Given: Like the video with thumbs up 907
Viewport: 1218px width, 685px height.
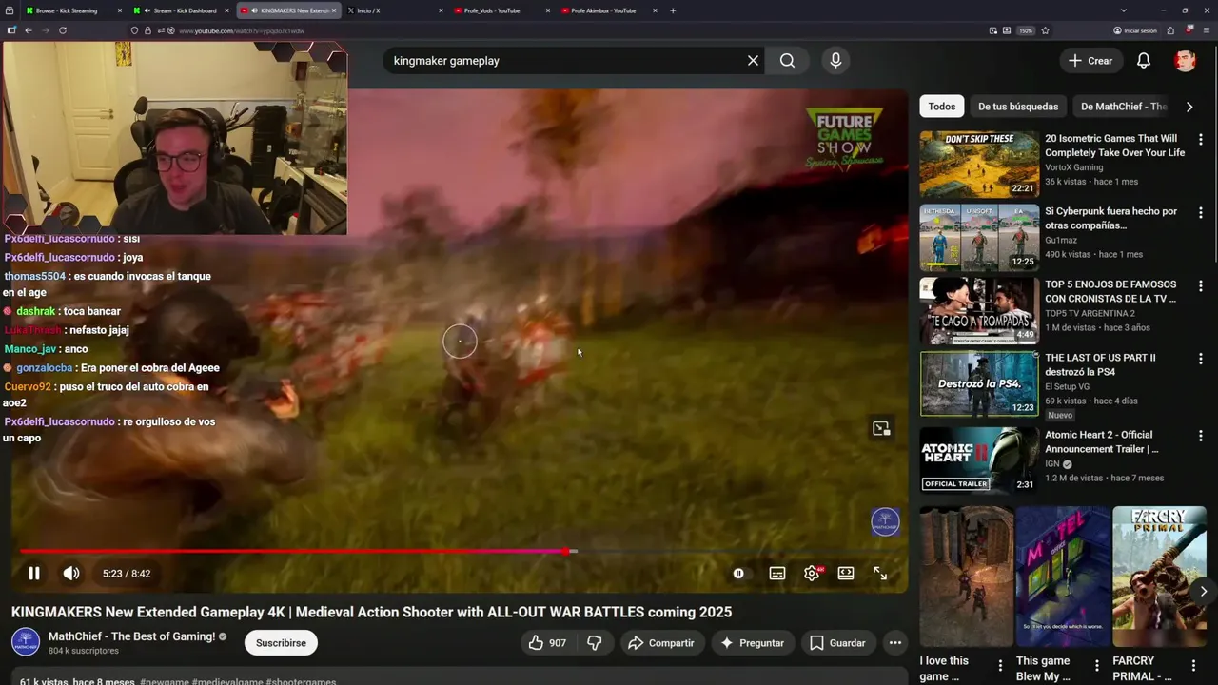Looking at the screenshot, I should point(547,642).
